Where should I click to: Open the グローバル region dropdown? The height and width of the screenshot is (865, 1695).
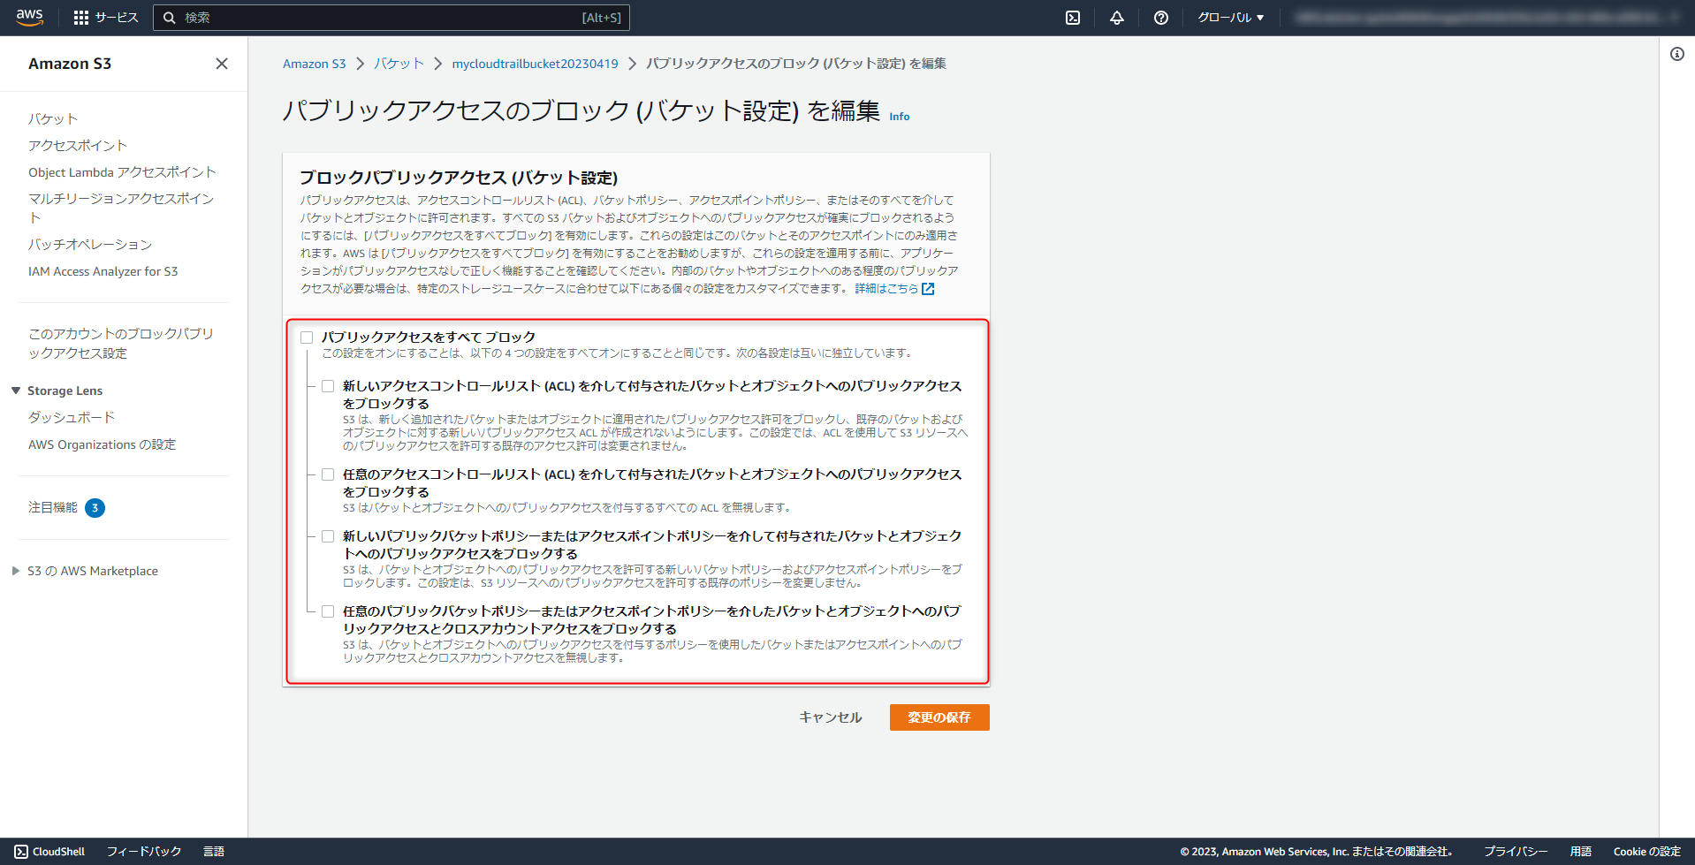click(x=1231, y=17)
